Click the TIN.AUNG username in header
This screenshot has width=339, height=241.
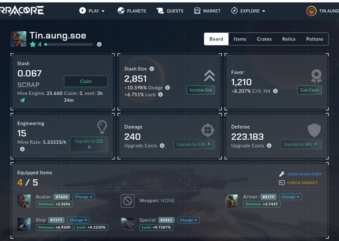pyautogui.click(x=329, y=11)
